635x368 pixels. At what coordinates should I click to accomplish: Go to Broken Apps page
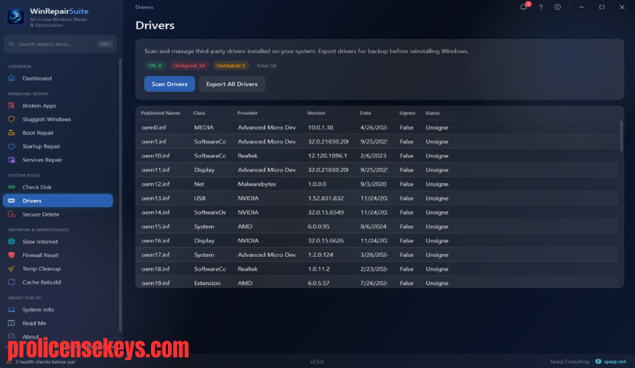(58, 106)
